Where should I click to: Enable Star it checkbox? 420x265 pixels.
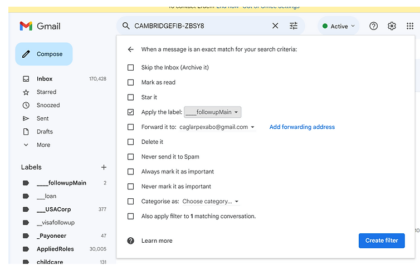point(131,97)
